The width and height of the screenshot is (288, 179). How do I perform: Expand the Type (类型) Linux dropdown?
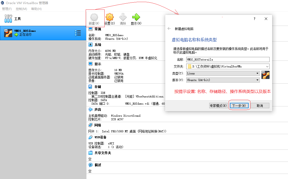coord(257,73)
